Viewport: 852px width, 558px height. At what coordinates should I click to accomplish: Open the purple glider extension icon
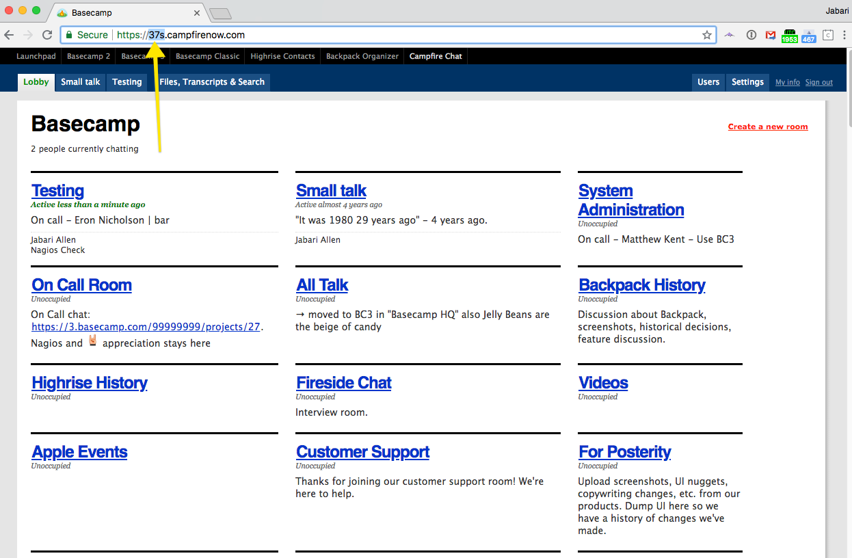click(730, 35)
